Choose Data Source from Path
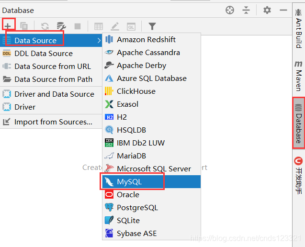This screenshot has height=247, width=305. point(51,79)
